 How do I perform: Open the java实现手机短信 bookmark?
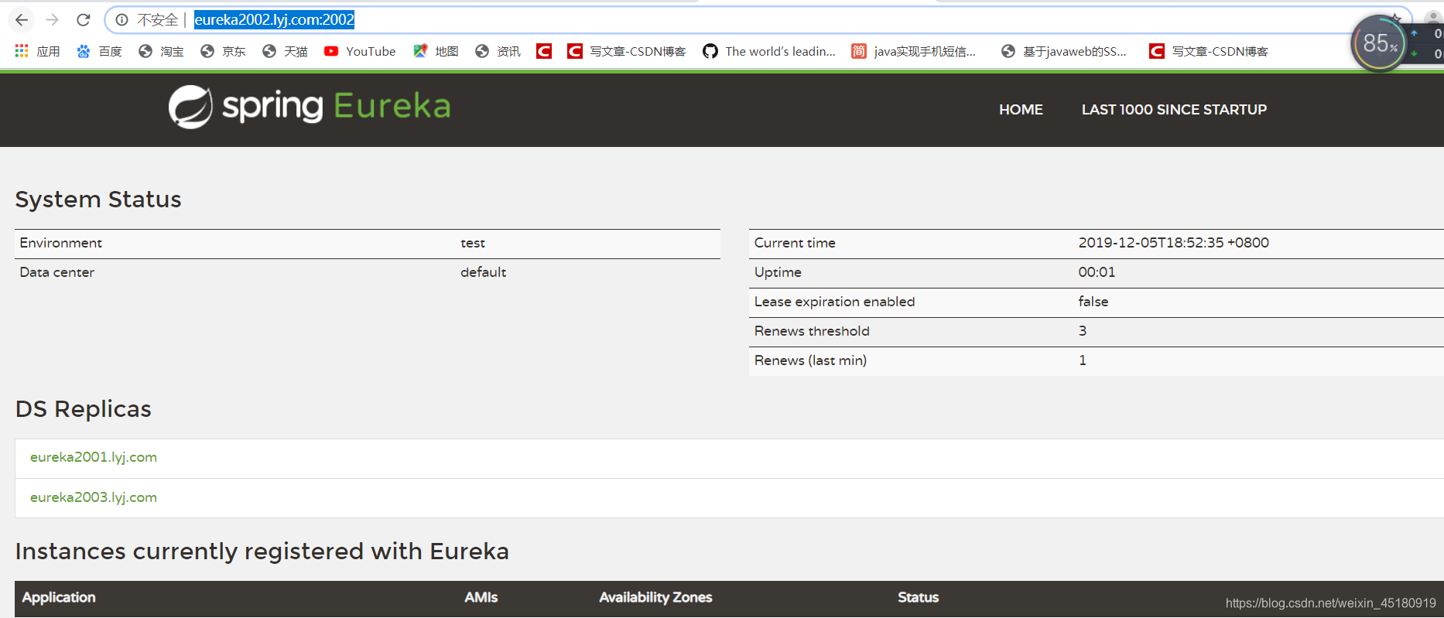pyautogui.click(x=913, y=51)
